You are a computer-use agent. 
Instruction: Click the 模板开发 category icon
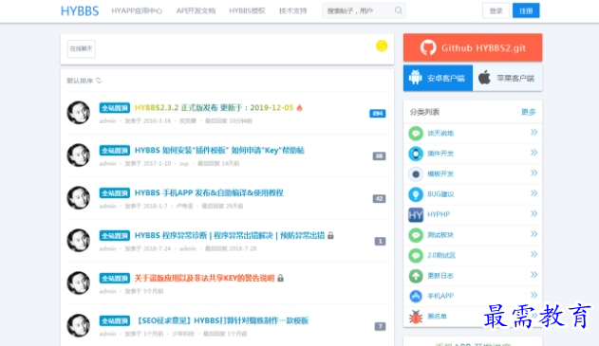pyautogui.click(x=416, y=174)
